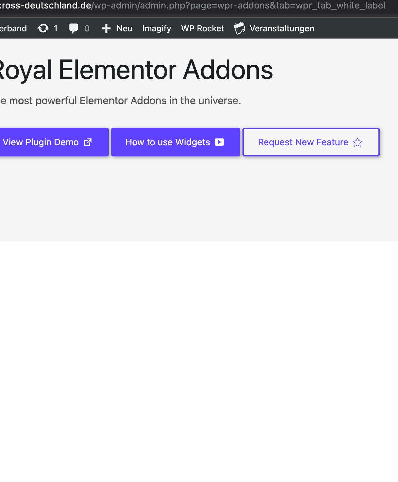The height and width of the screenshot is (482, 398).
Task: Click the plus icon beside Neu
Action: (106, 29)
